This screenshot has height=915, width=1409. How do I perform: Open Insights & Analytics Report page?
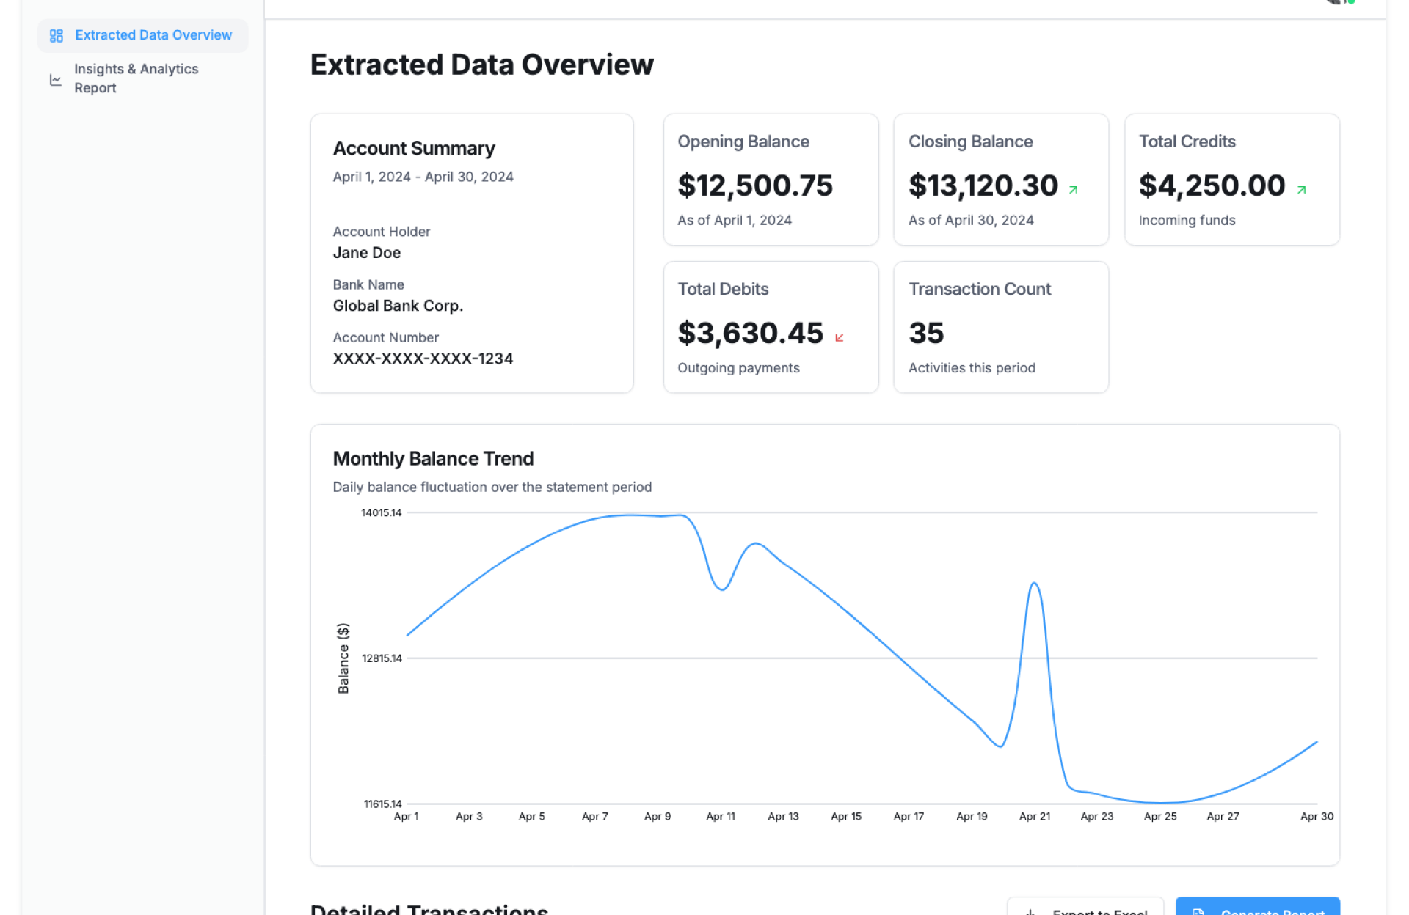click(x=136, y=78)
